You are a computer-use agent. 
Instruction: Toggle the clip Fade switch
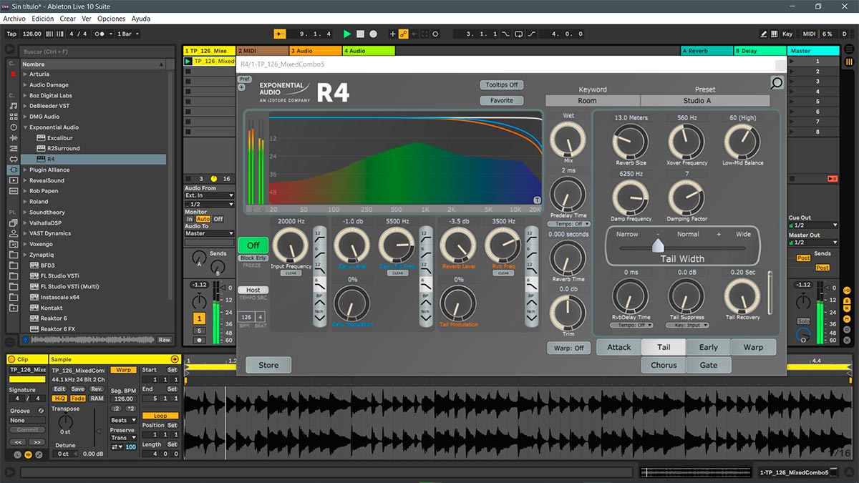78,399
